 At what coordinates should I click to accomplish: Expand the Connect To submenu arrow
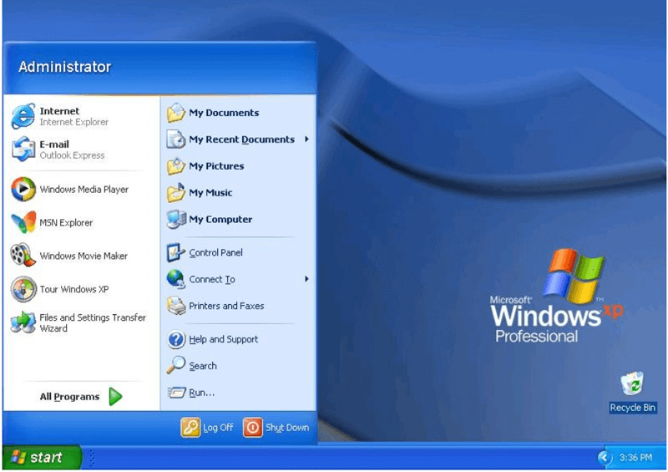306,279
